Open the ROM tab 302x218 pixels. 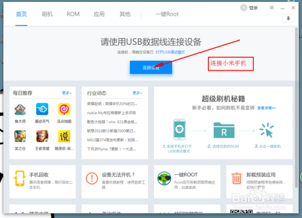coord(73,14)
